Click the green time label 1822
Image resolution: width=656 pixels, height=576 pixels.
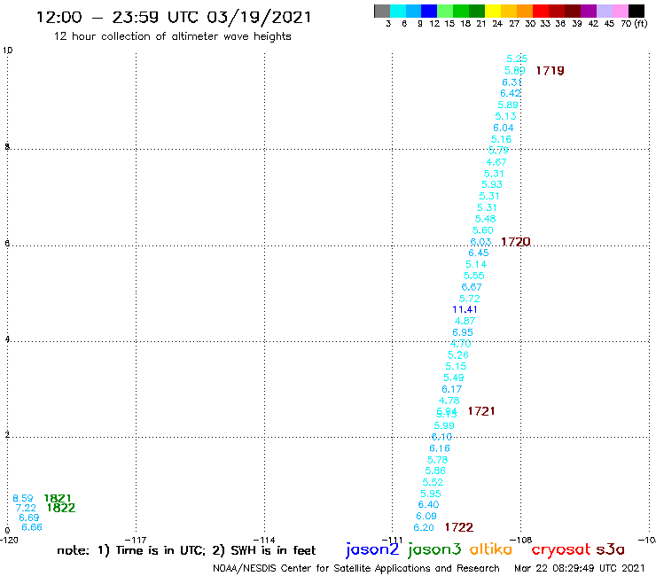(x=61, y=508)
